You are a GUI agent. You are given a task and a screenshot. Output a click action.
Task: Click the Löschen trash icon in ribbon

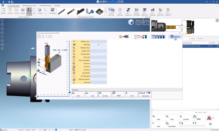click(10, 11)
